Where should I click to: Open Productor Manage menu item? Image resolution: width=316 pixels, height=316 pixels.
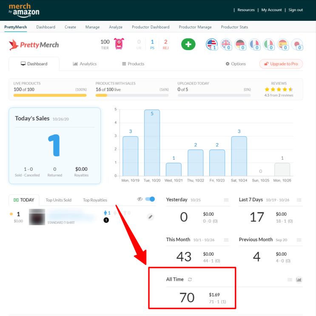point(195,27)
